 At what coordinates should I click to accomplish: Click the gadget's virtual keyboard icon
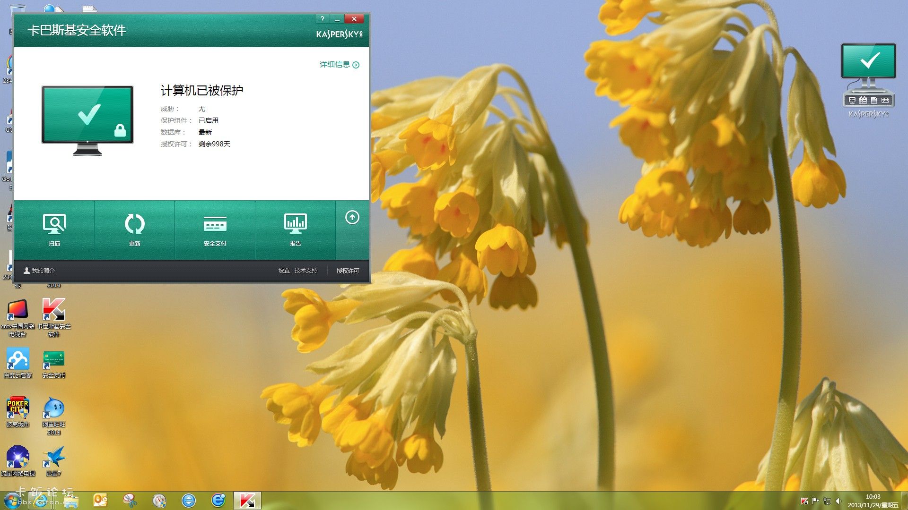[885, 100]
